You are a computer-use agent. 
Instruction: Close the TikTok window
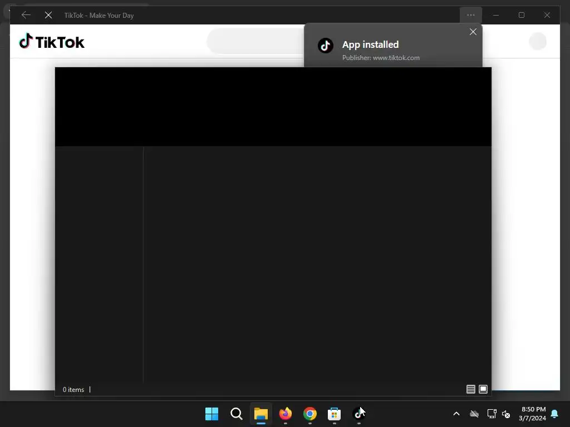click(547, 15)
